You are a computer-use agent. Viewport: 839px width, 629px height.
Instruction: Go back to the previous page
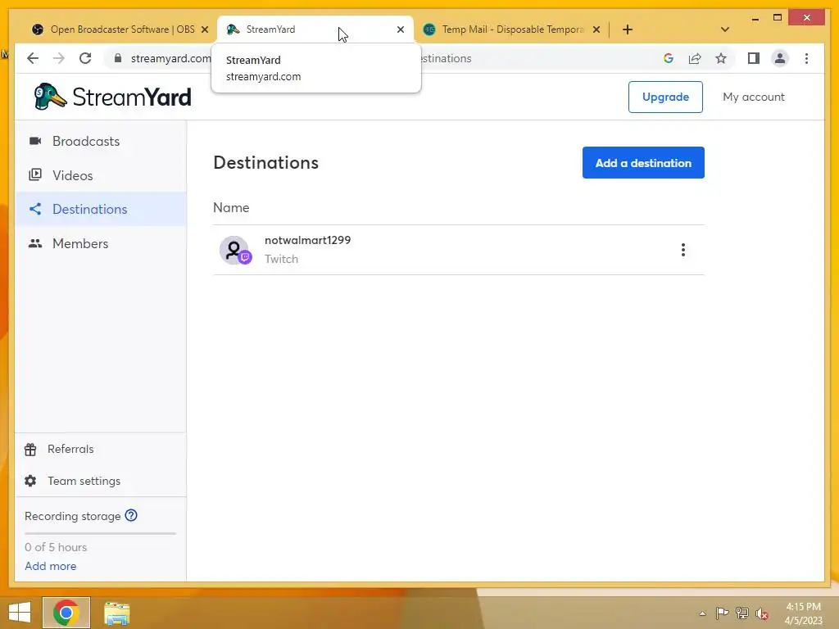[33, 58]
